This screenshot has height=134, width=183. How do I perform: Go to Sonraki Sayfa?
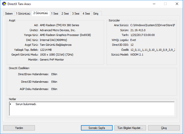coord(97,128)
